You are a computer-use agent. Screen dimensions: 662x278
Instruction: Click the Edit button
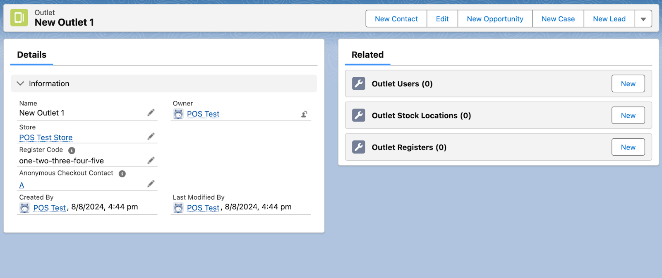pyautogui.click(x=442, y=19)
